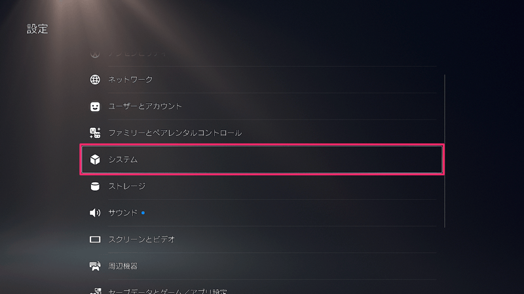Screen dimensions: 524x294
Task: Click the speaker Sound icon
Action: [x=95, y=212]
